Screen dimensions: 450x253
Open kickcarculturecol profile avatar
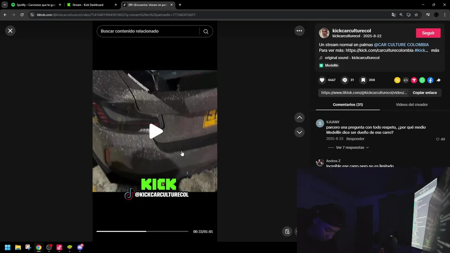[324, 33]
